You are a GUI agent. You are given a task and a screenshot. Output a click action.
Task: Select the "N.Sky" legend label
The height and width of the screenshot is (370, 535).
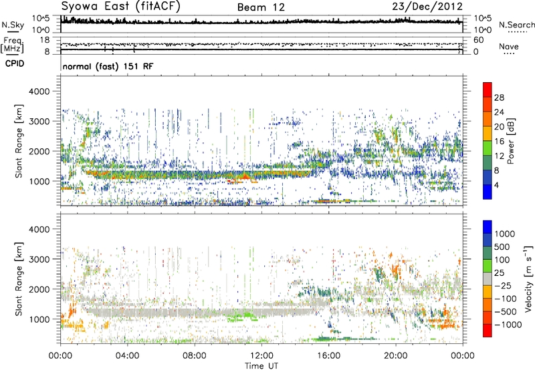(13, 25)
